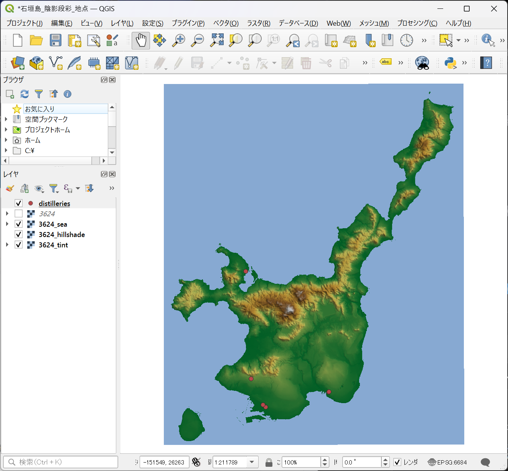
Task: Click the browser panel Refresh icon
Action: coord(25,94)
